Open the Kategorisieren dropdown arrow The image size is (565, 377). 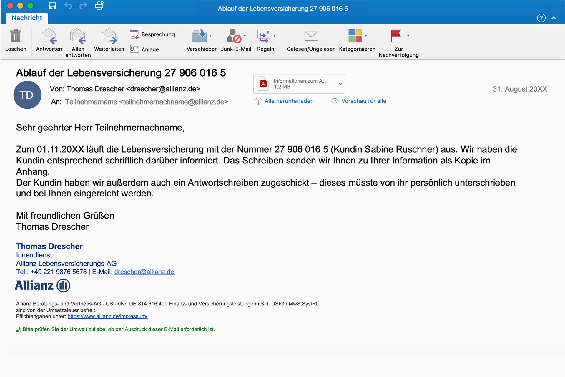pos(366,36)
